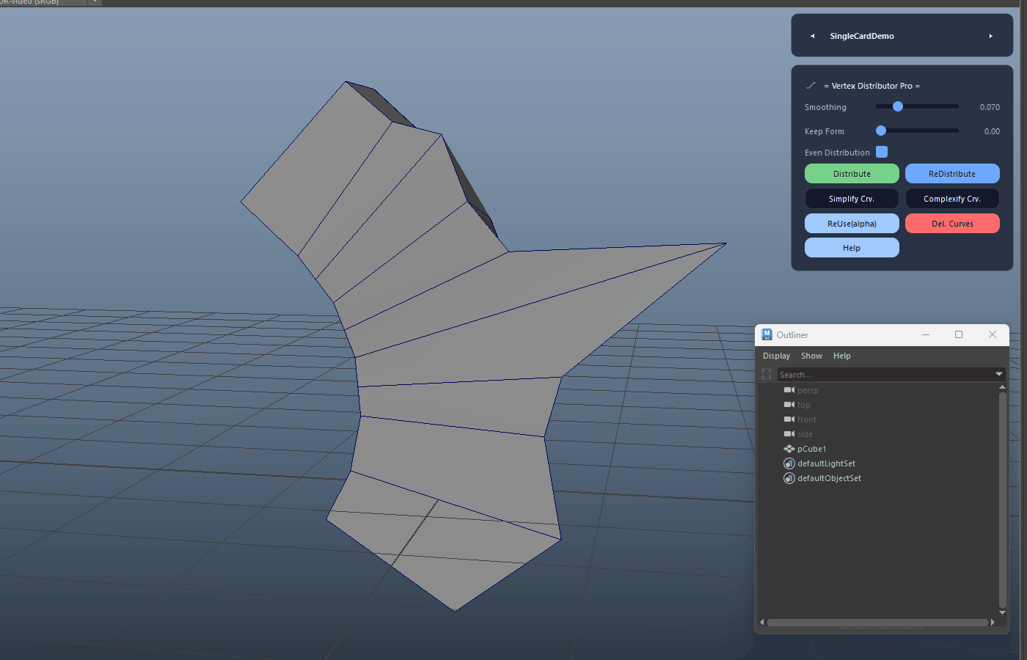
Task: Select the top label in the Outliner
Action: click(x=804, y=405)
